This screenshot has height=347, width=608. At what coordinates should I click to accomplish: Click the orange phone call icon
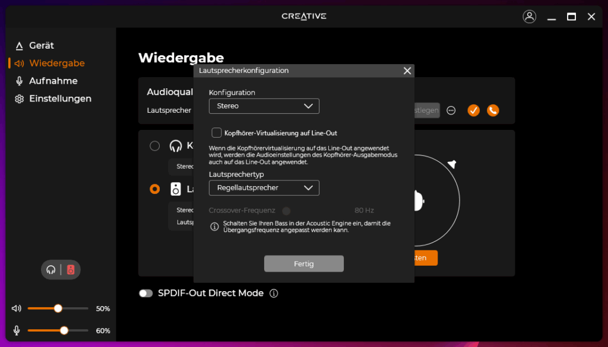[493, 110]
